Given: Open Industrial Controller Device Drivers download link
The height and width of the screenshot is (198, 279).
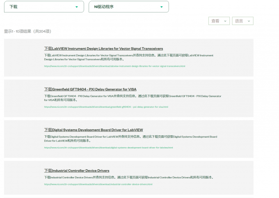Looking at the screenshot, I should coord(77,171).
